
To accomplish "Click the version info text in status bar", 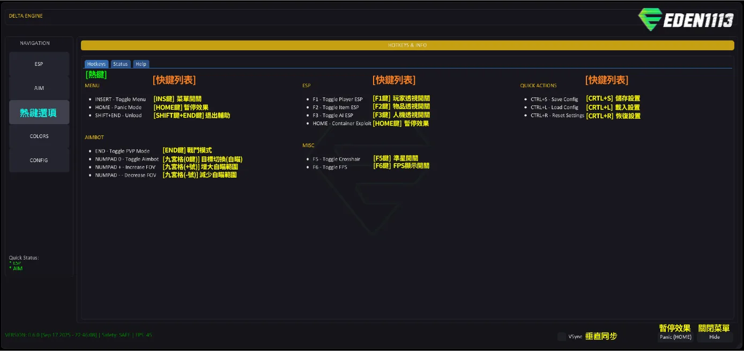I will (x=51, y=335).
